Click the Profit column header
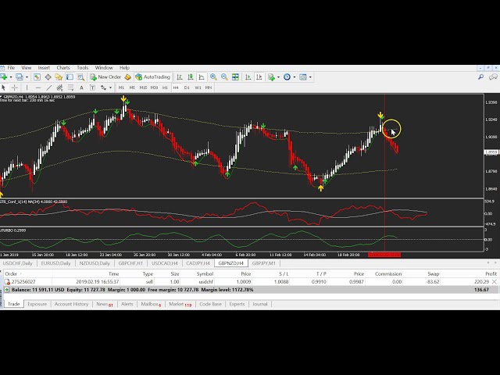The image size is (500, 375). [490, 273]
